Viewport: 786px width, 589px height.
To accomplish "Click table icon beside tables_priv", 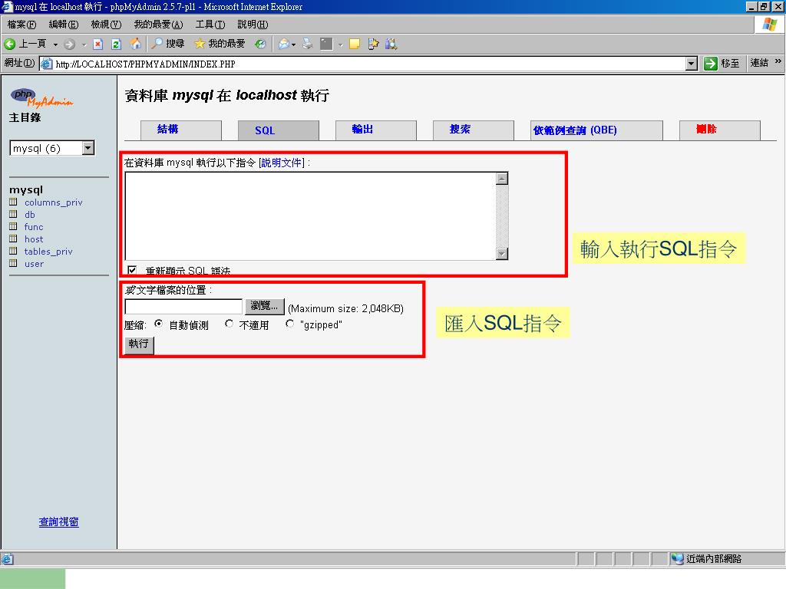I will [14, 251].
